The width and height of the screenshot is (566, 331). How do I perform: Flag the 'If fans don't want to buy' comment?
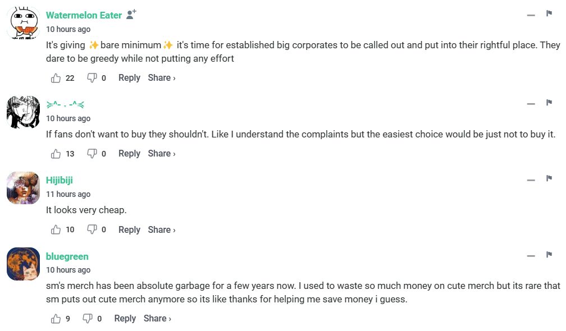[549, 103]
